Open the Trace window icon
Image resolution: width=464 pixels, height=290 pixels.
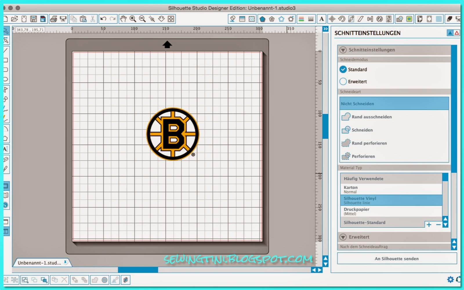point(409,19)
